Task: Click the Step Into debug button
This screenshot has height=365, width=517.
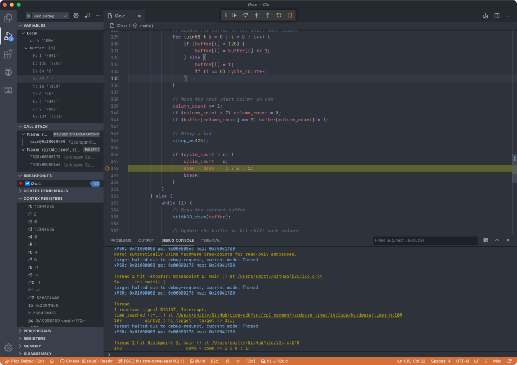Action: click(256, 16)
